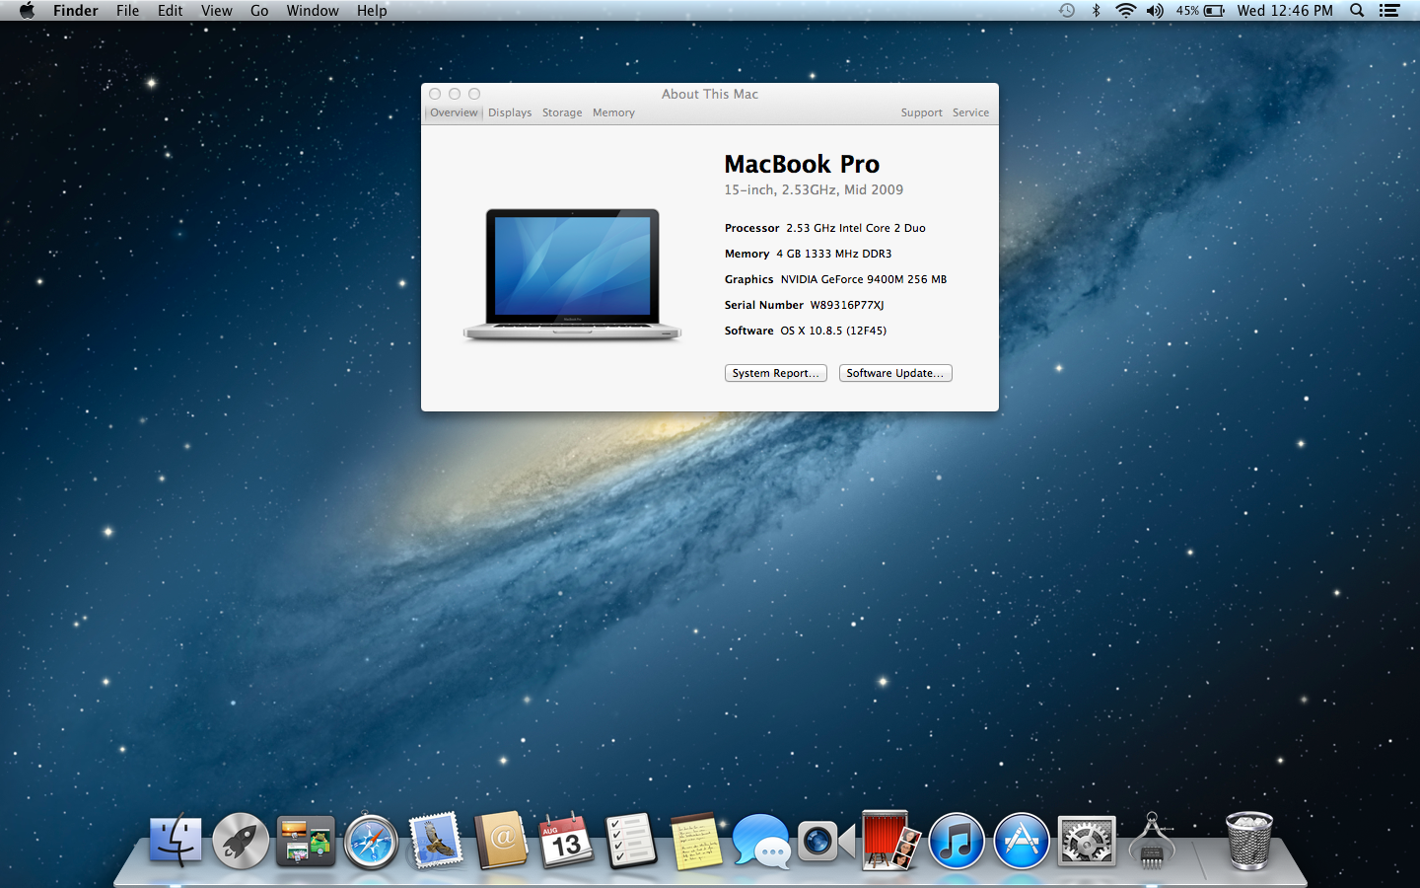
Task: Click the System Report button
Action: pos(775,373)
